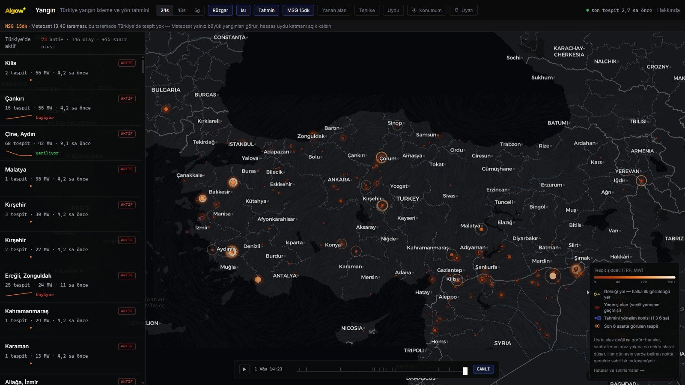Select the ringed fire marker beside Kırşehir
This screenshot has height=385, width=685.
coord(382,205)
